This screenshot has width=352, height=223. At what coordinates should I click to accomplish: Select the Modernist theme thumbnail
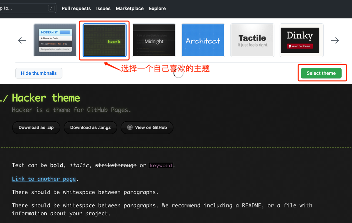[55, 40]
